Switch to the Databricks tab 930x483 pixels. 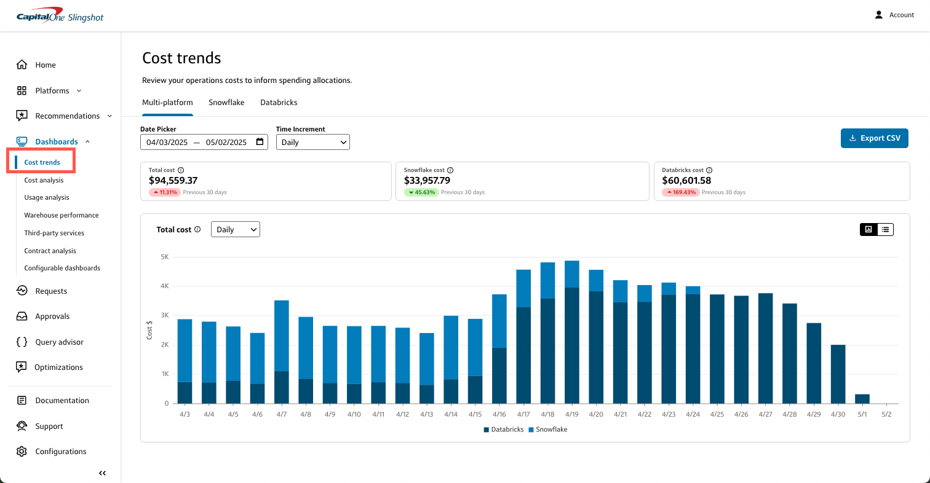(x=279, y=103)
